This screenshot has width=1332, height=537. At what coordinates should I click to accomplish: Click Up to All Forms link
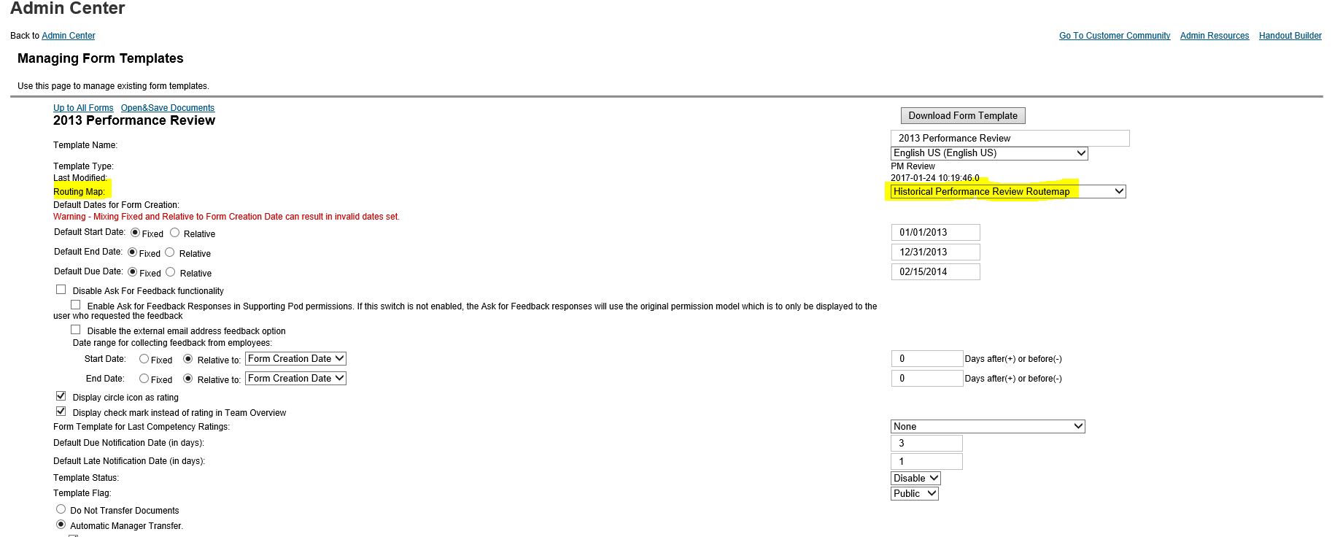[x=83, y=108]
